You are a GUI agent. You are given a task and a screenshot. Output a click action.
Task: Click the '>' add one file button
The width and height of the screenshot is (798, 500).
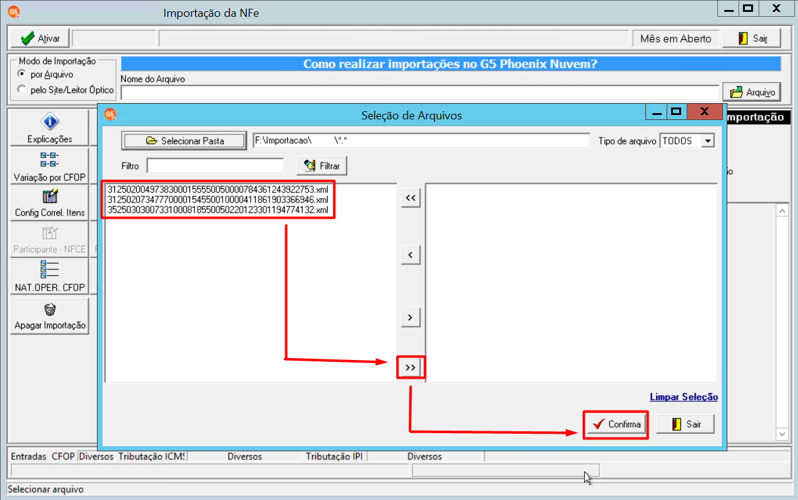[410, 317]
